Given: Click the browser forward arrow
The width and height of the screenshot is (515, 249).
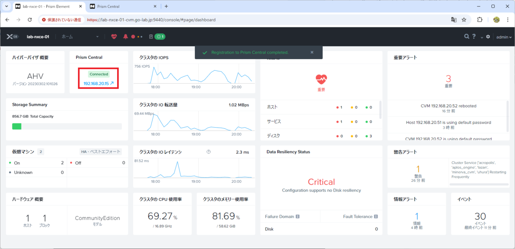Looking at the screenshot, I should [x=18, y=20].
